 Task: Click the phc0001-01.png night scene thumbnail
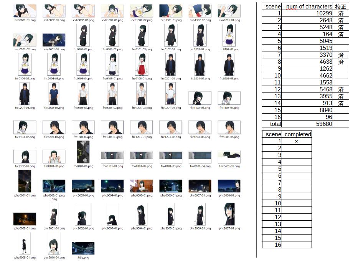[x=25, y=181]
